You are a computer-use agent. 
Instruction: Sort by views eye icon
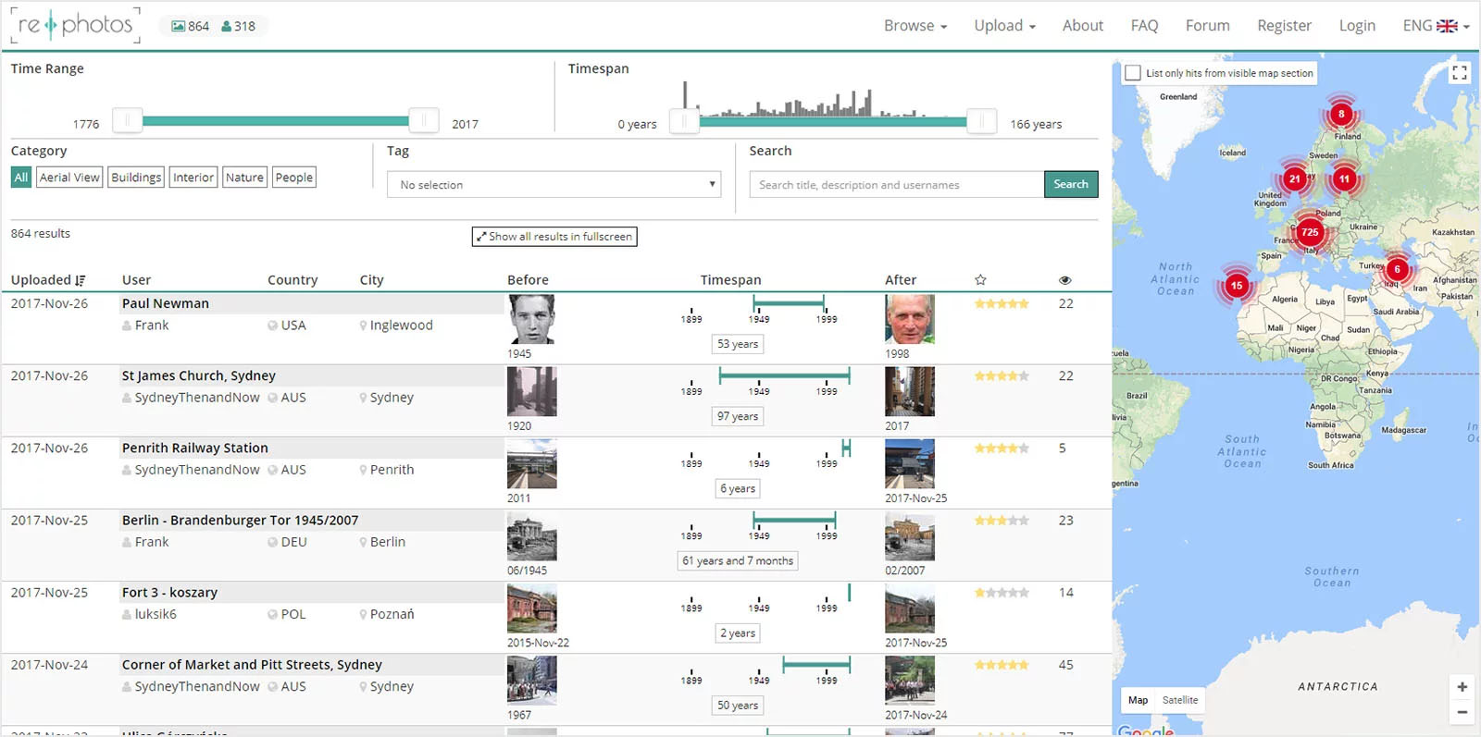[x=1064, y=280]
